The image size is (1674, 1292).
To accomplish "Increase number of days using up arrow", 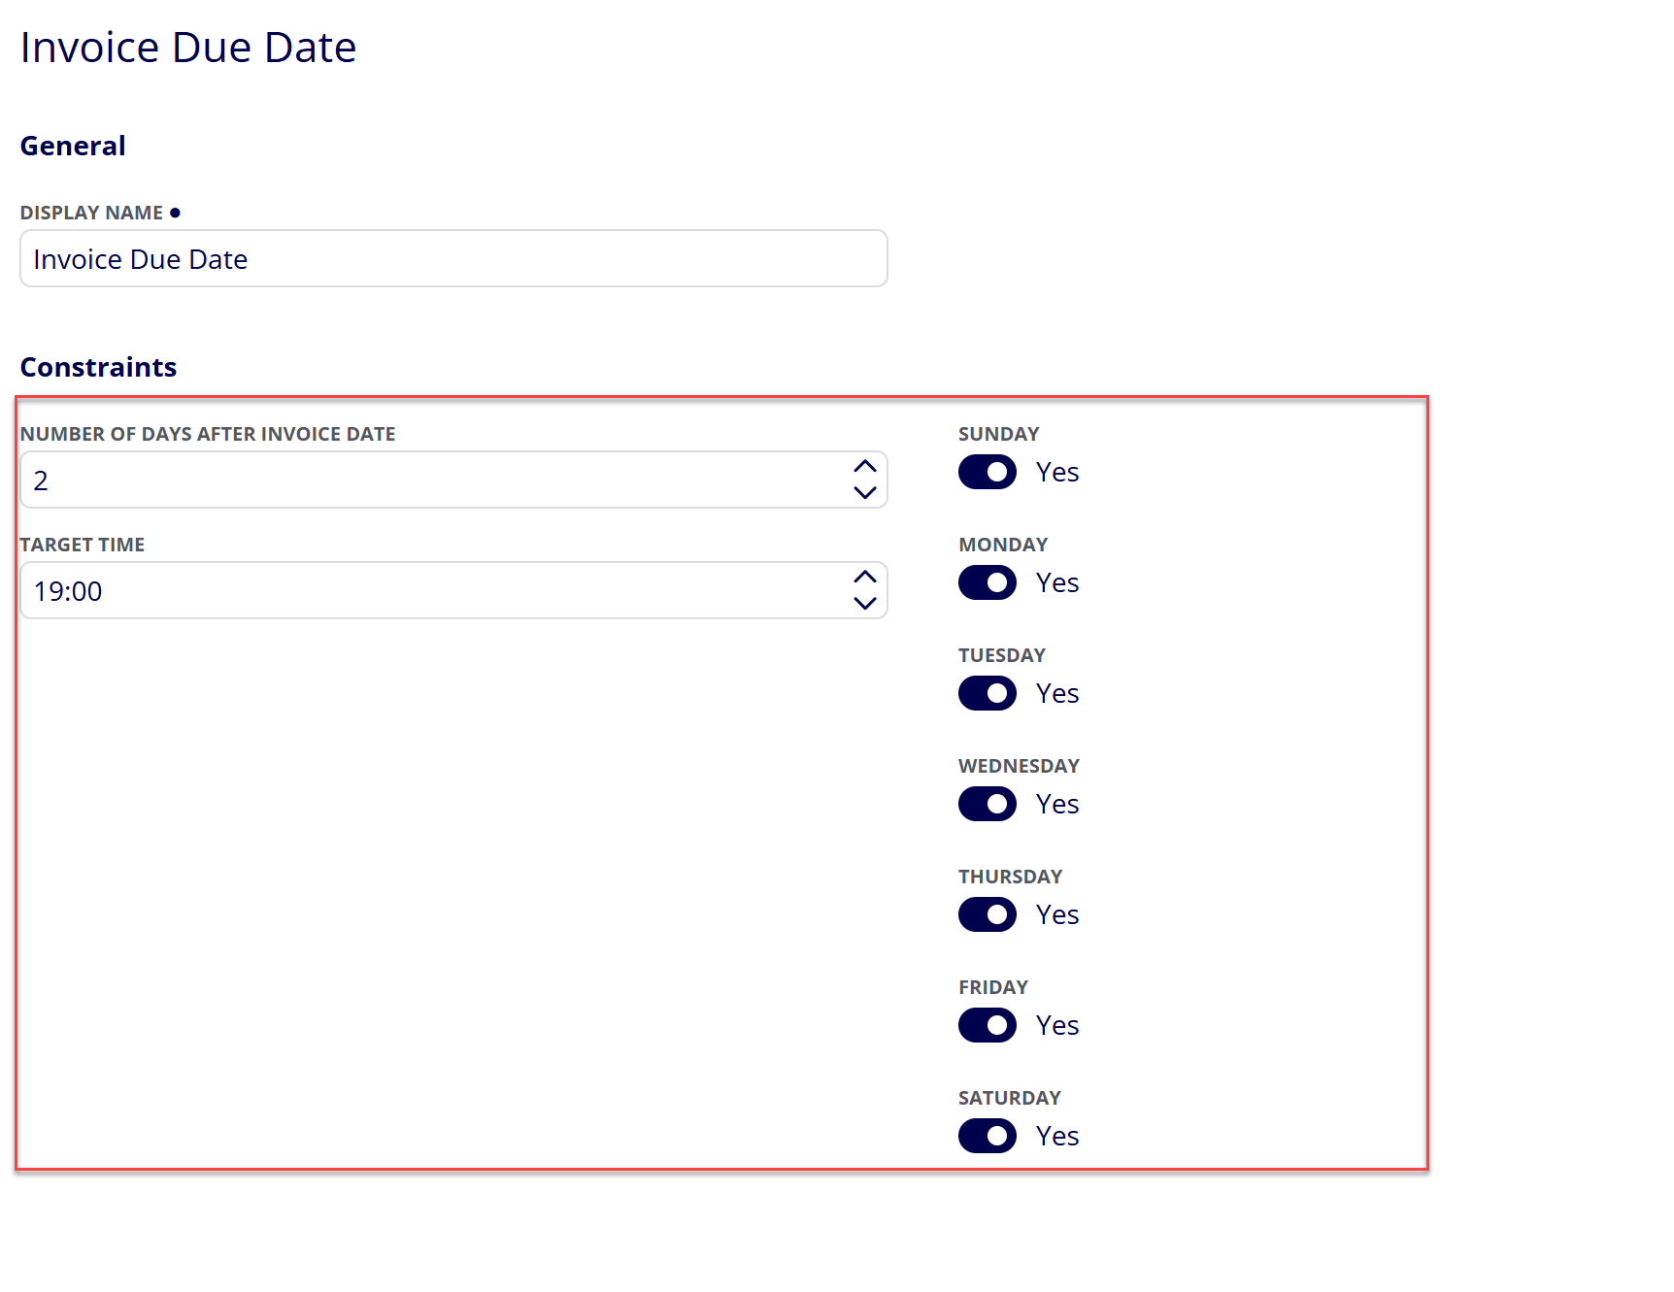I will tap(865, 467).
